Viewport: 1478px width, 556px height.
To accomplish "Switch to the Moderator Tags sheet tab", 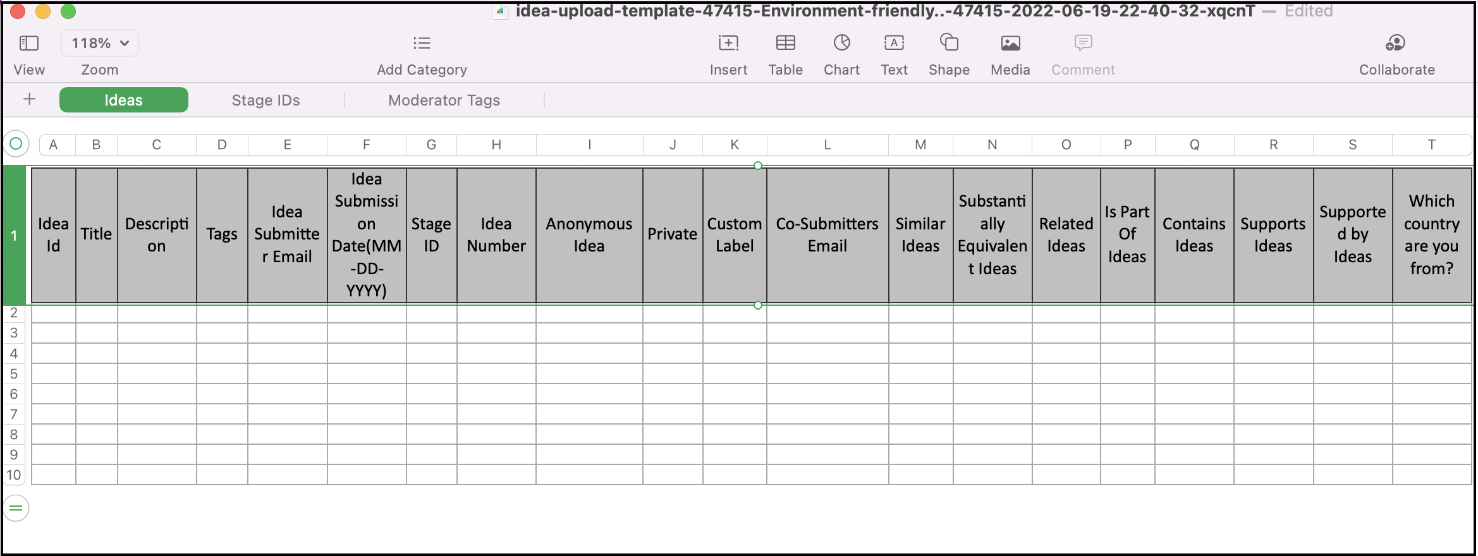I will click(x=444, y=100).
